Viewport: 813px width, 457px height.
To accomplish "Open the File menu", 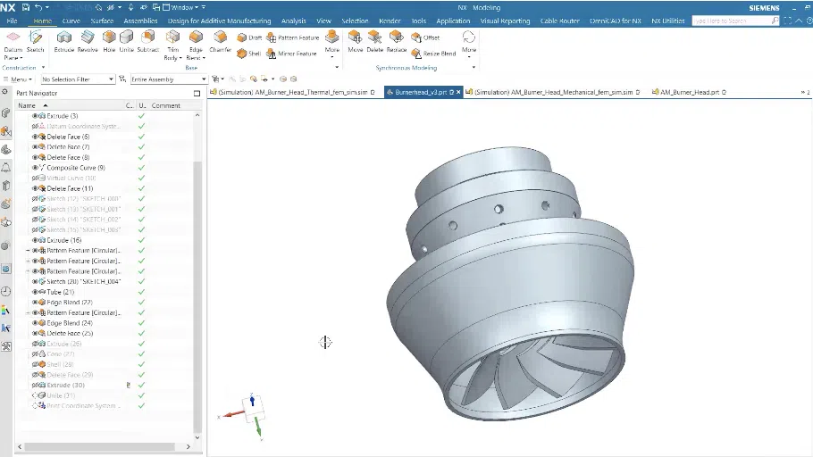I will (x=12, y=21).
